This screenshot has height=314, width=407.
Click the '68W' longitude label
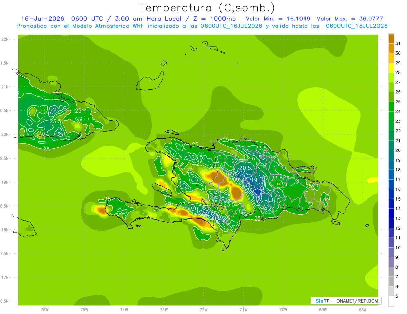coord(362,309)
